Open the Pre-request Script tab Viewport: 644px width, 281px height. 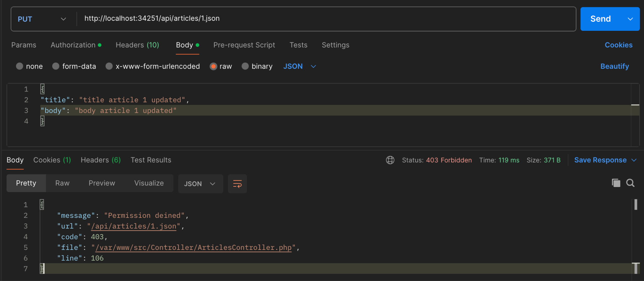[244, 45]
